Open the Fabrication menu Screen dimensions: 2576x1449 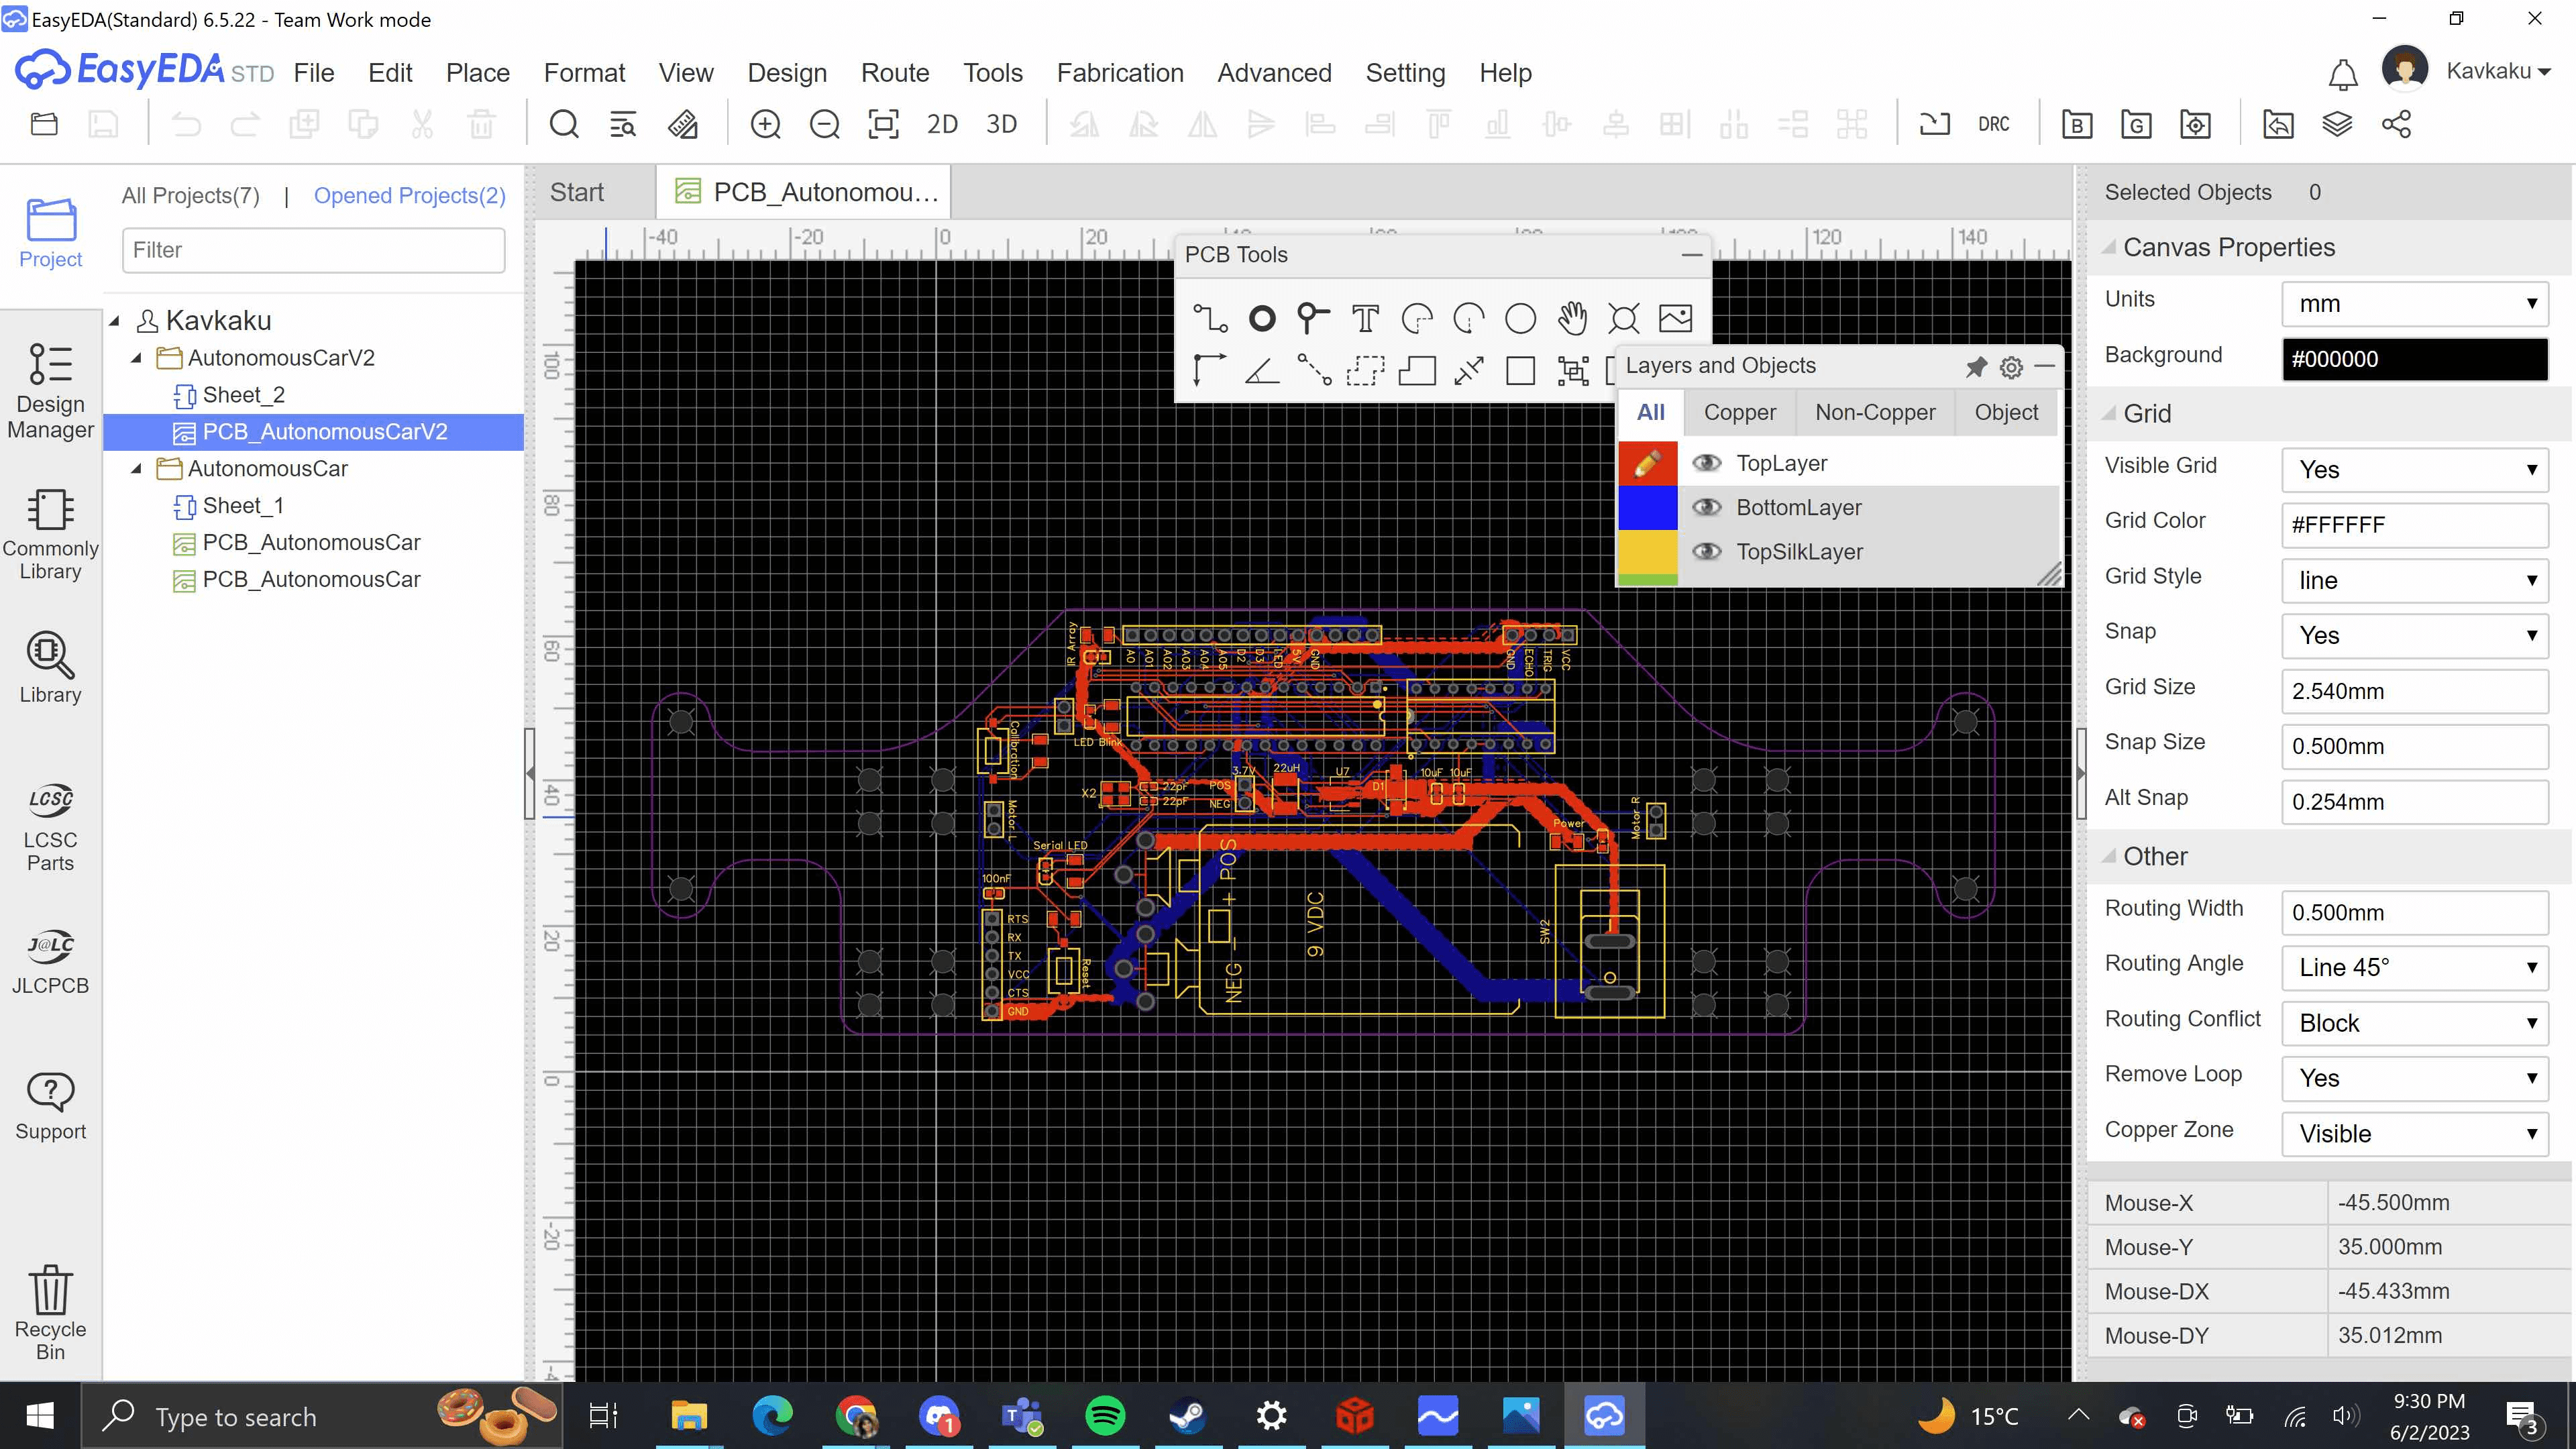tap(1120, 73)
